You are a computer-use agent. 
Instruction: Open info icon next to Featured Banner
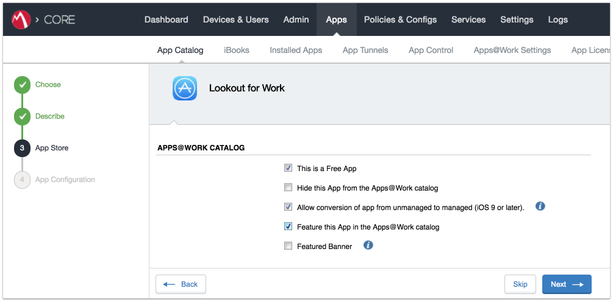tap(368, 245)
